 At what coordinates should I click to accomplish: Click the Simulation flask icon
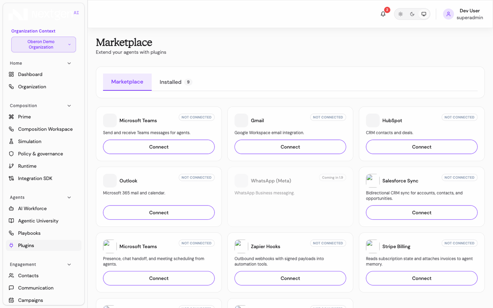coord(11,142)
